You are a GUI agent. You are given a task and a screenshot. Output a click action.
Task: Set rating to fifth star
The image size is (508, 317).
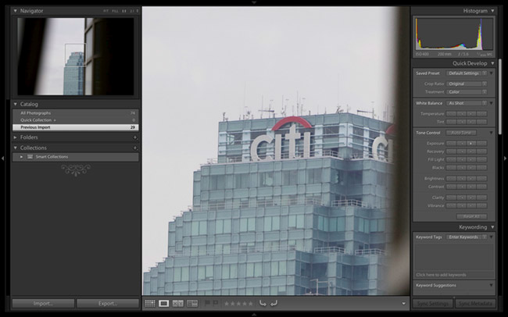[250, 304]
